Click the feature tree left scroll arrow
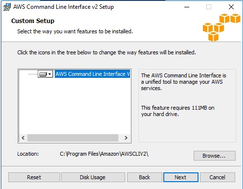243x189 pixels. (23, 138)
